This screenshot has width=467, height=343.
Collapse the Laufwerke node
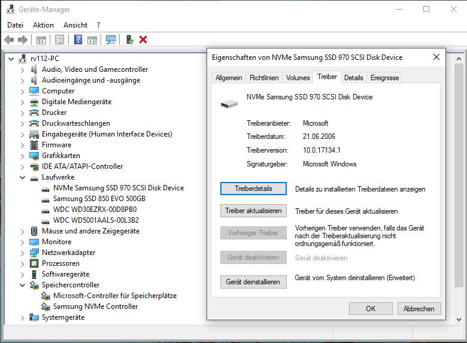(x=22, y=177)
